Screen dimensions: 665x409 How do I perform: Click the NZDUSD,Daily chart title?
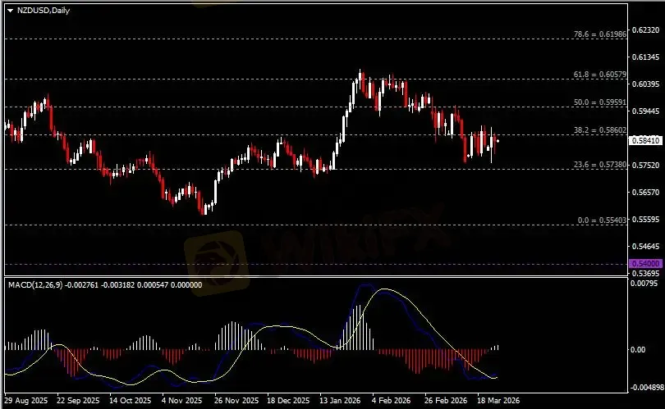click(44, 10)
